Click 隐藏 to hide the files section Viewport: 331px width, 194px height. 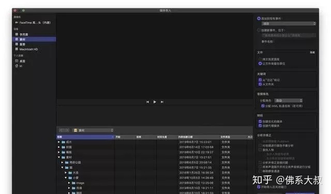312,53
